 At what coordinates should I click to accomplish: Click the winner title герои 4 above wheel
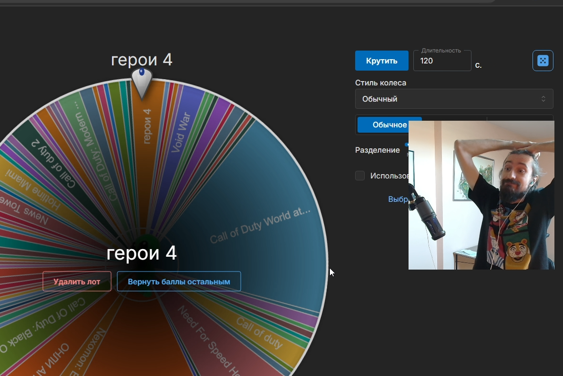tap(142, 59)
